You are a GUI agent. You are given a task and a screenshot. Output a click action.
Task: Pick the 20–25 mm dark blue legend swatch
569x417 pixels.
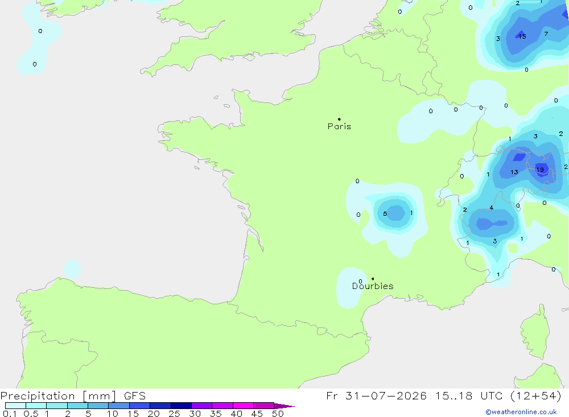(160, 406)
